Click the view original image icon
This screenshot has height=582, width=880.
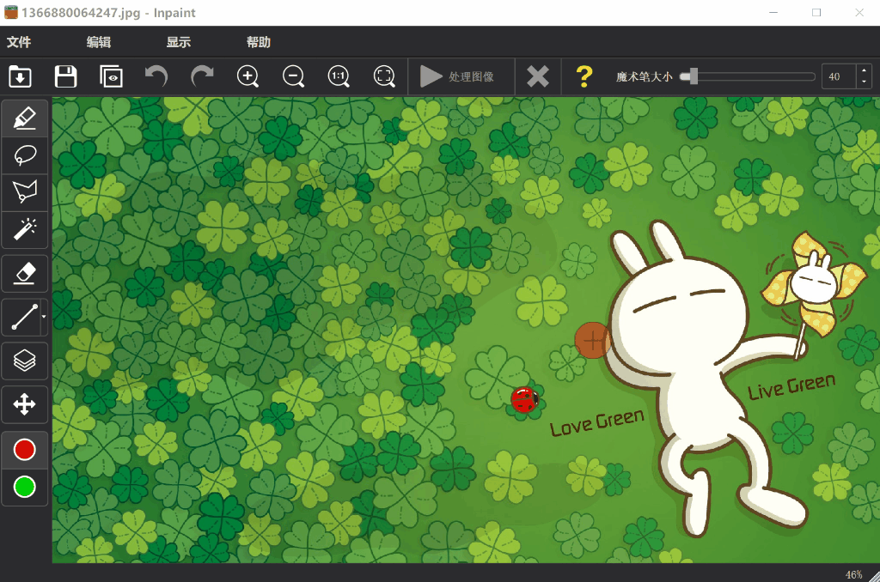111,76
